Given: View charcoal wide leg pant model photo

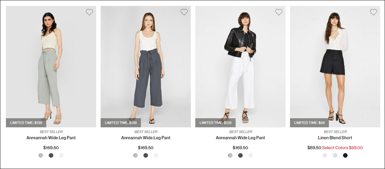Looking at the screenshot, I should point(145,67).
